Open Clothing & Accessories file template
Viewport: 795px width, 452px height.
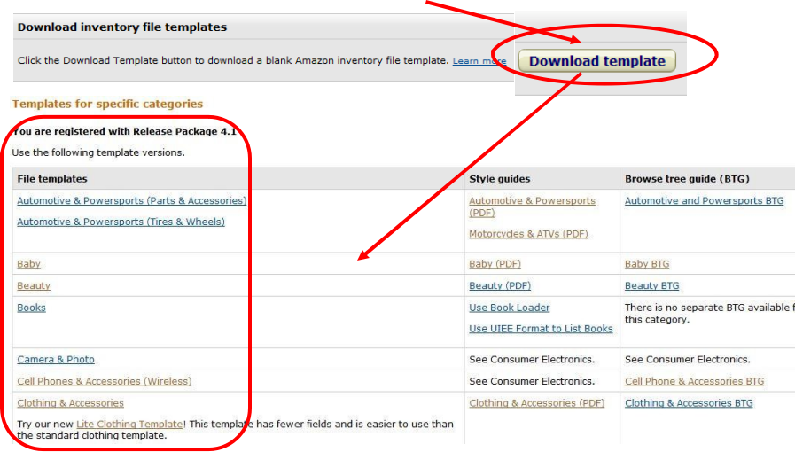(x=70, y=403)
